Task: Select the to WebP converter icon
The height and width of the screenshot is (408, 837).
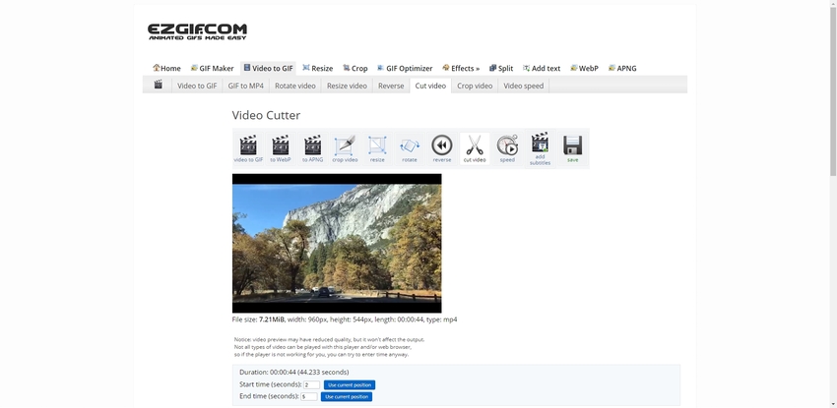Action: coord(281,147)
